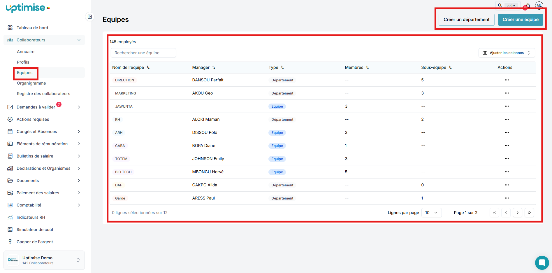The width and height of the screenshot is (552, 273).
Task: Open Lignes par page dropdown
Action: click(431, 213)
